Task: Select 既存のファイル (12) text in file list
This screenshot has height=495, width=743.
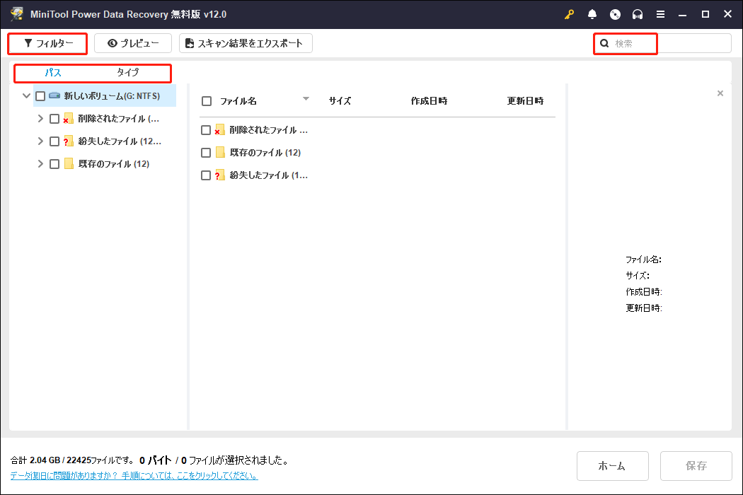Action: pyautogui.click(x=265, y=153)
